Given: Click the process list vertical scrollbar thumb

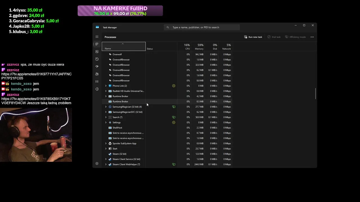Looking at the screenshot, I should click(x=316, y=93).
